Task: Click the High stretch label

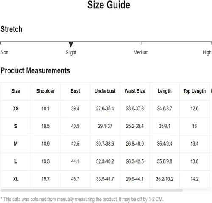Action: pos(207,53)
